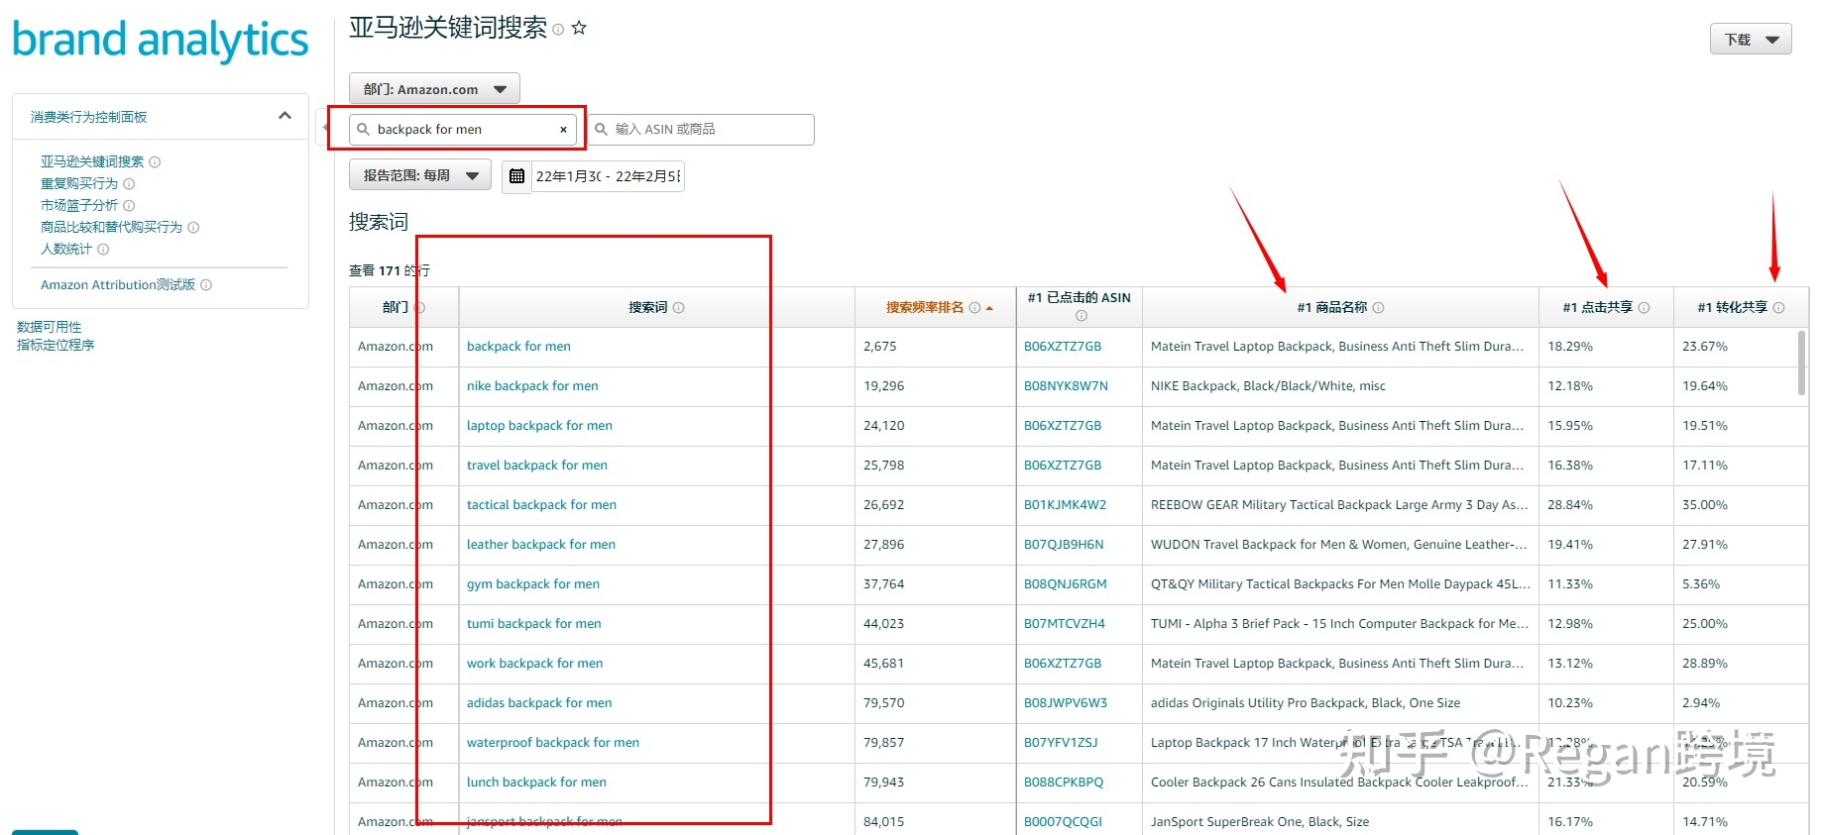
Task: Open the 报告范围: 每周 dropdown
Action: 420,175
